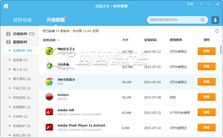Click the Mirillis publisher text

click(62, 99)
